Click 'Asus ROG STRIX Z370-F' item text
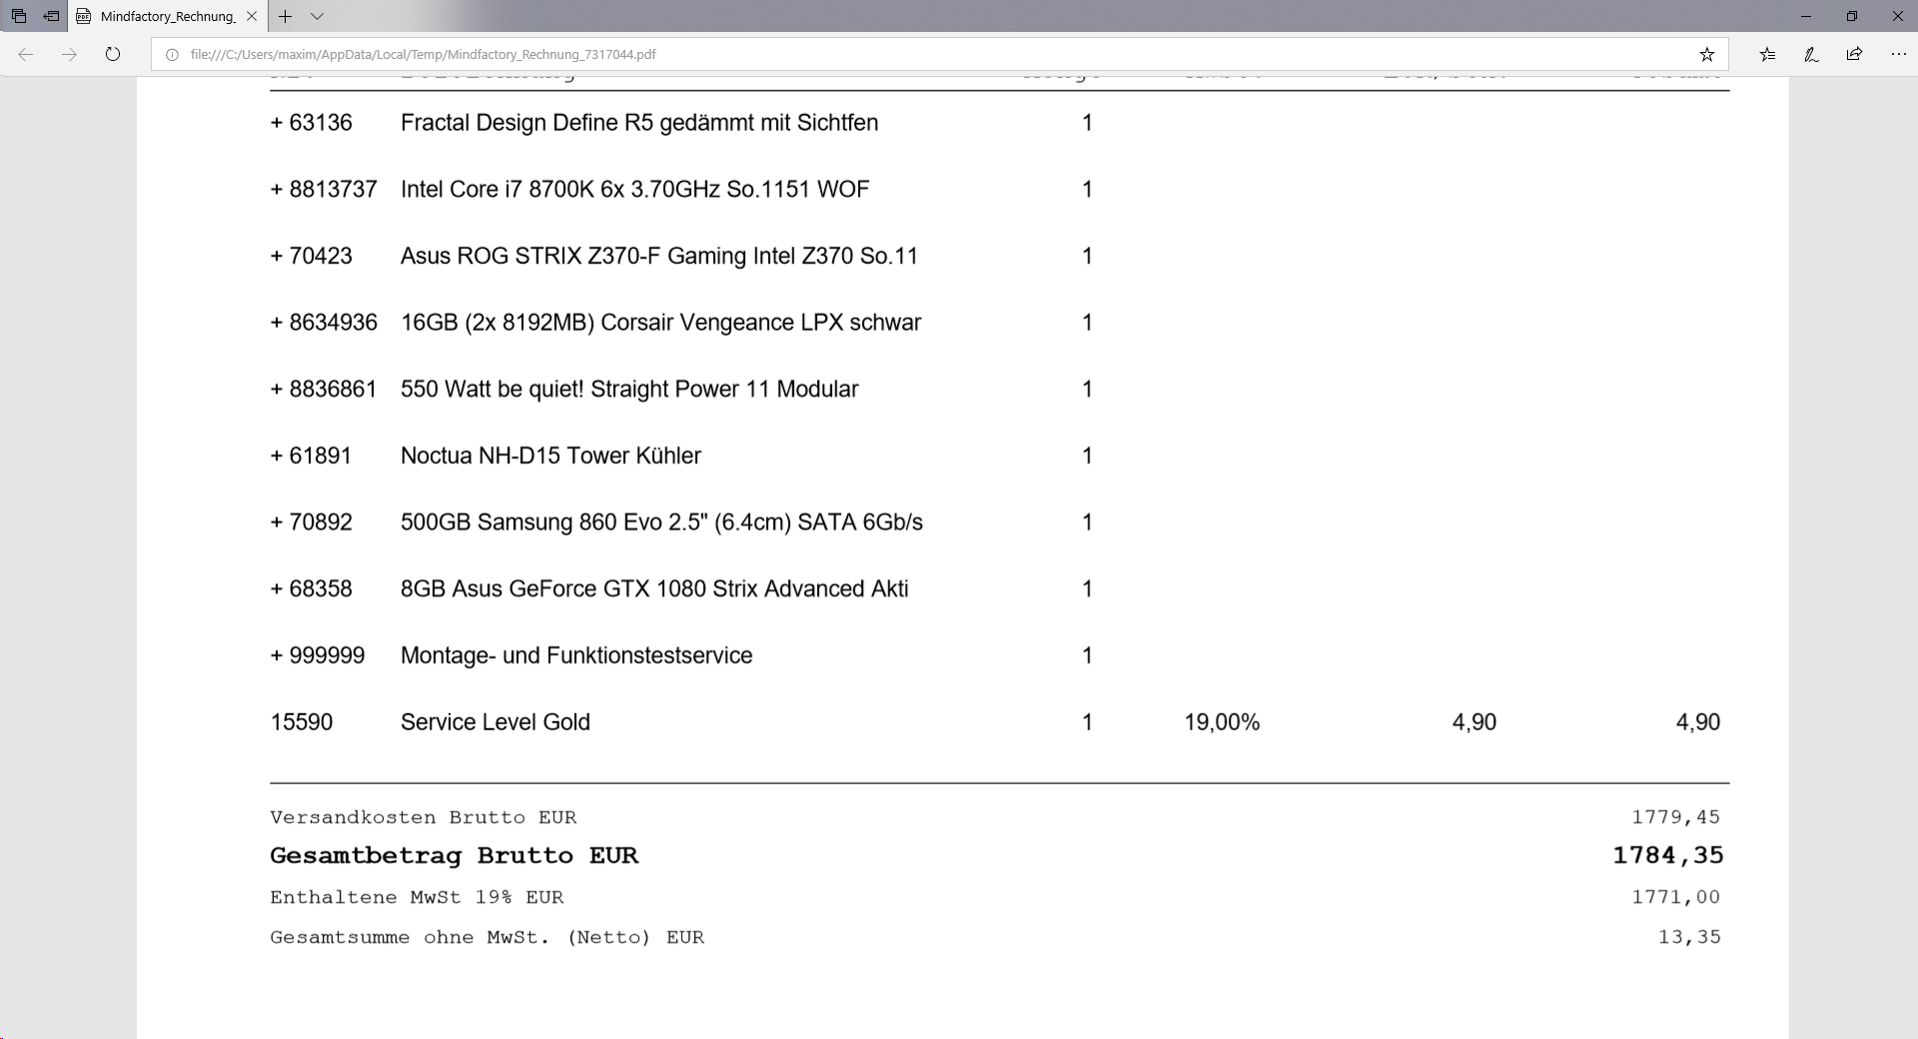Viewport: 1918px width, 1039px height. [659, 257]
